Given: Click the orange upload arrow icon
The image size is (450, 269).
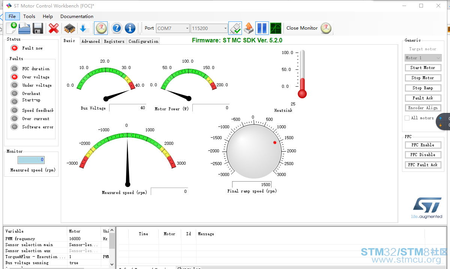Looking at the screenshot, I should 248,28.
